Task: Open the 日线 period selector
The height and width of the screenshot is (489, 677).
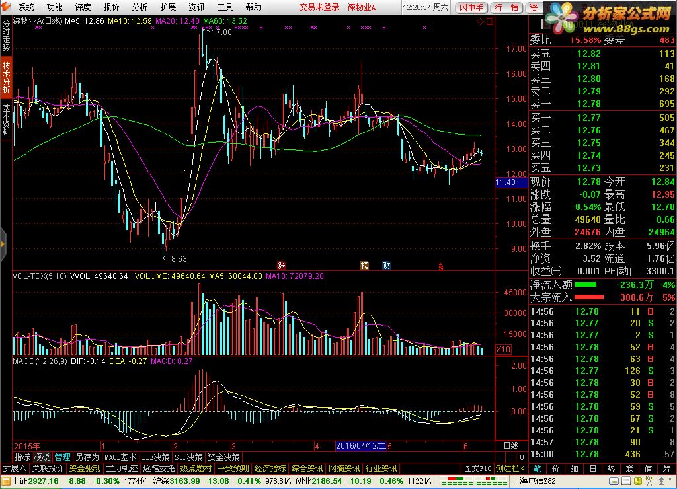Action: [511, 446]
